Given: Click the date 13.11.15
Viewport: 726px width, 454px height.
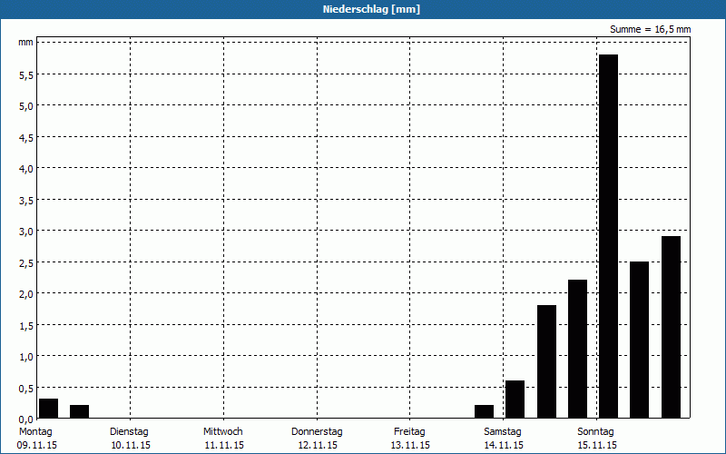Looking at the screenshot, I should [411, 446].
